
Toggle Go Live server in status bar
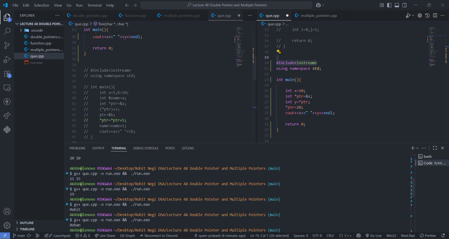373,236
